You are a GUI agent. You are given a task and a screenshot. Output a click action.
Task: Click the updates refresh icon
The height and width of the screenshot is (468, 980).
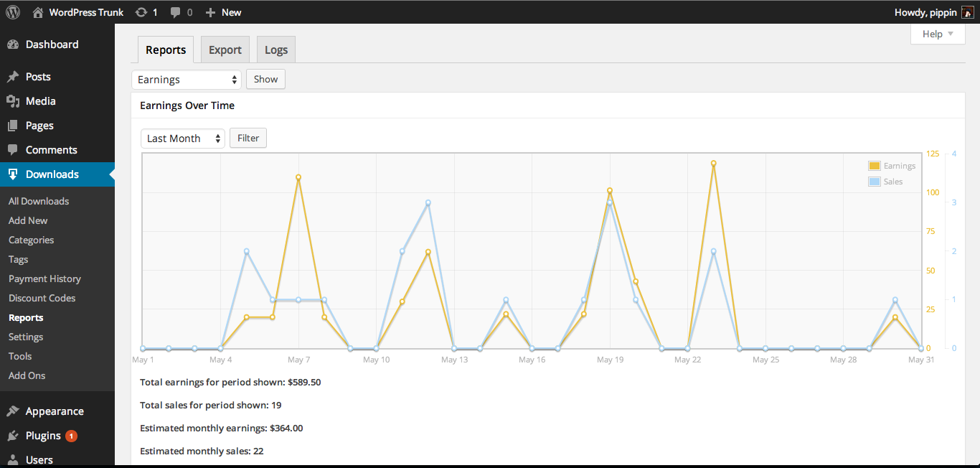click(x=141, y=12)
